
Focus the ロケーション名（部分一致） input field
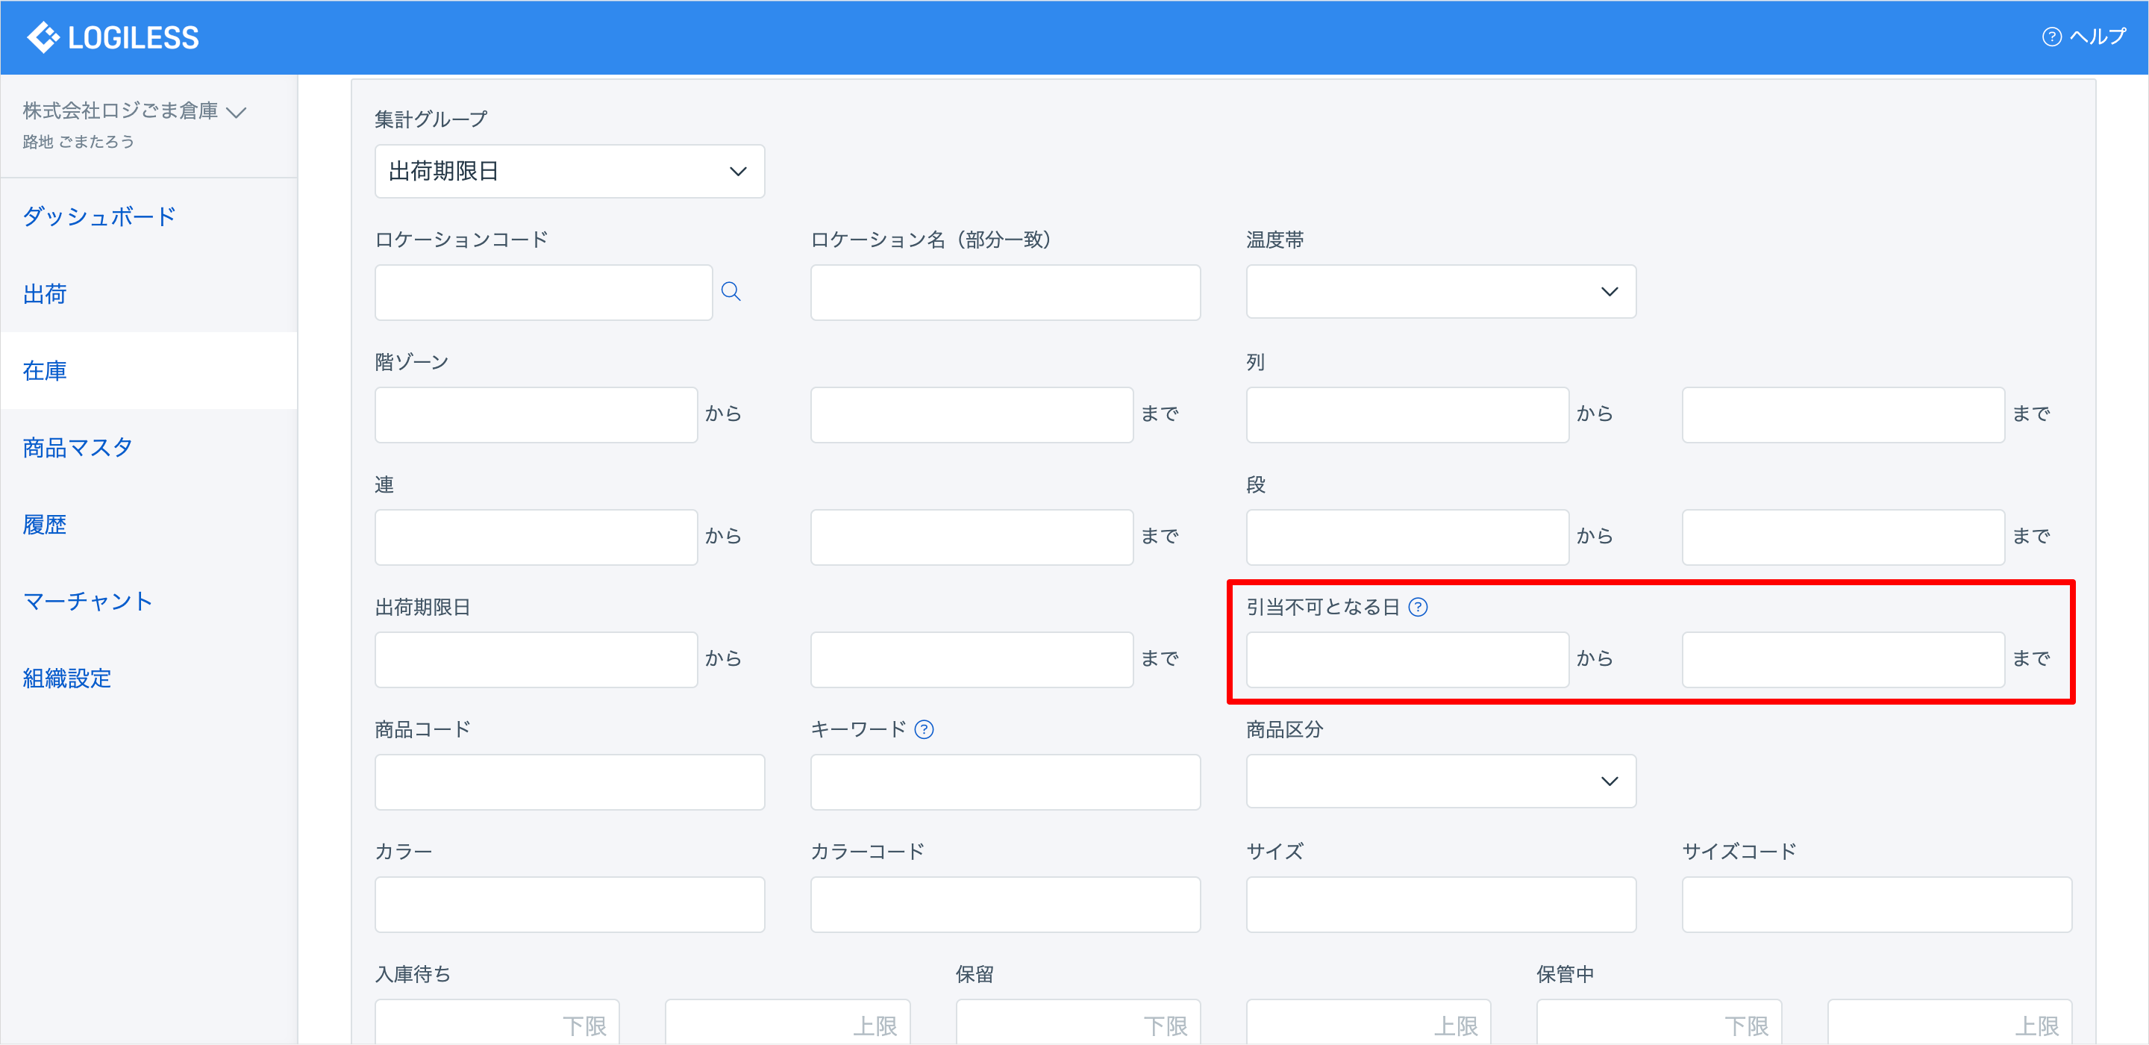point(1005,292)
